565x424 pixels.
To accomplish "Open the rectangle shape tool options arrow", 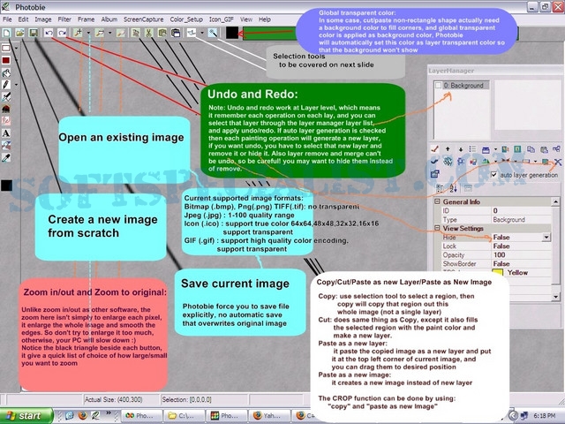I will point(16,48).
